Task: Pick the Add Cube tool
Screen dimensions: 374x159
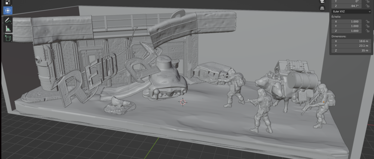Action: (x=8, y=38)
